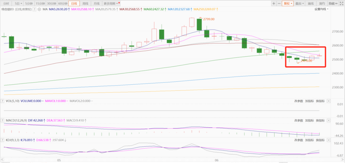The width and height of the screenshot is (345, 163).
Task: Click 改参数 in VOL panel
Action: coord(299,101)
